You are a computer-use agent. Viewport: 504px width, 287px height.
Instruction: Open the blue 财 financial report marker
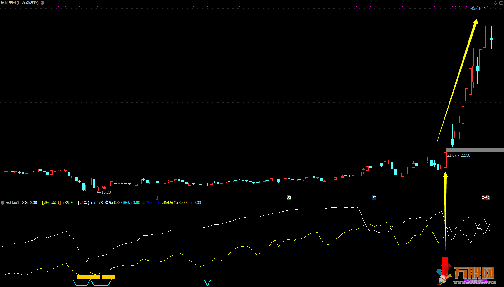(x=374, y=198)
